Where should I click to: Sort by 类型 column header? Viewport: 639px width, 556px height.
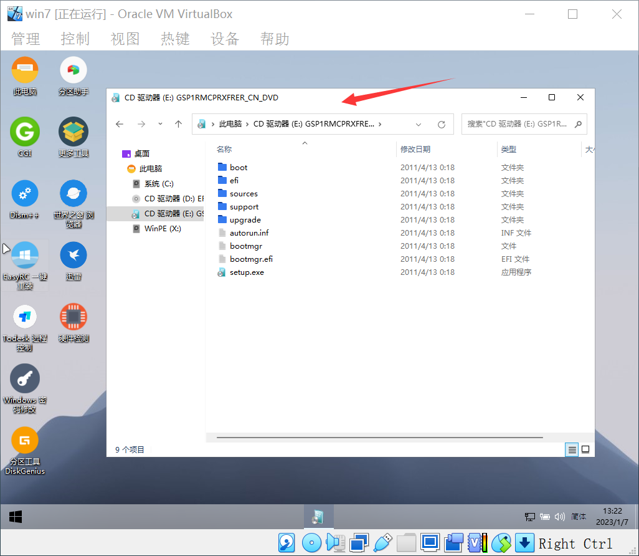coord(509,150)
